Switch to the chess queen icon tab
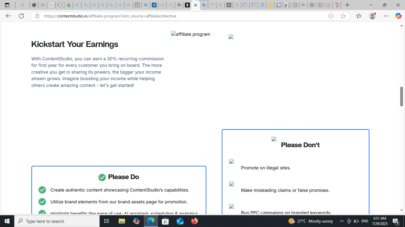This screenshot has width=405, height=227. tap(137, 5)
